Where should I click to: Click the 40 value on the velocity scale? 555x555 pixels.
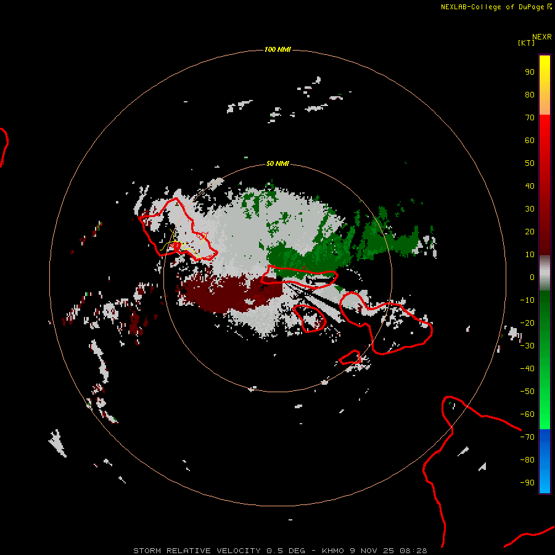pos(530,186)
